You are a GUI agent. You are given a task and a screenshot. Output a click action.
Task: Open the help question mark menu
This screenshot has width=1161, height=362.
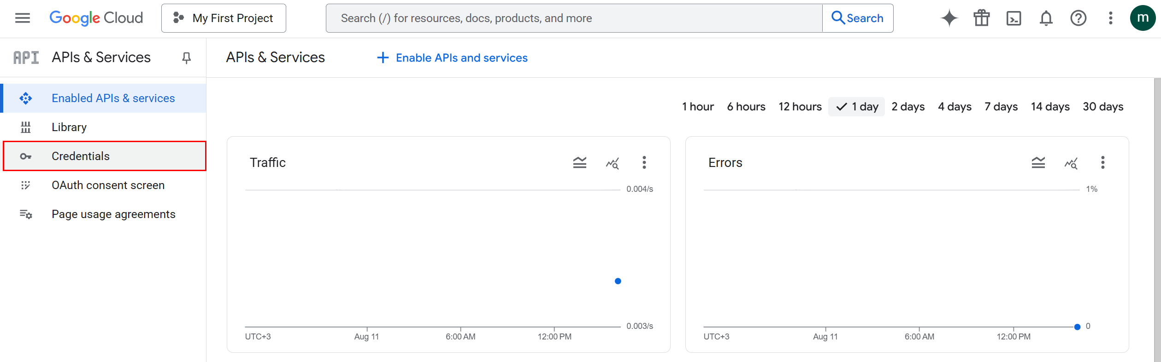(x=1078, y=18)
